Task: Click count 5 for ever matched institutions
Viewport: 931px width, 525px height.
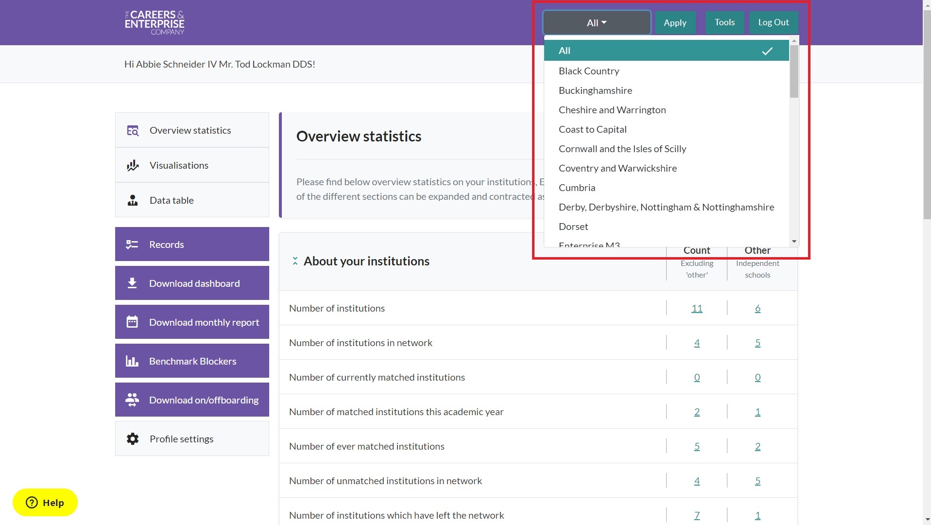Action: pyautogui.click(x=697, y=446)
